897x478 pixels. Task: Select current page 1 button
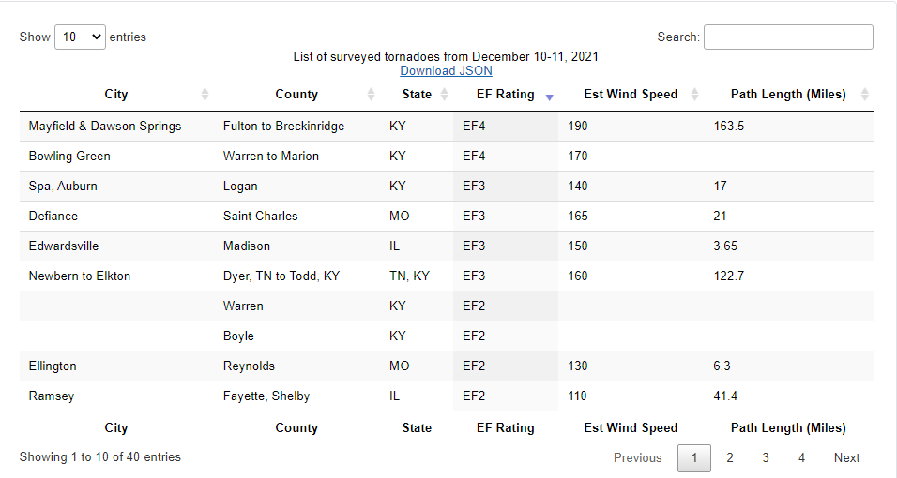pos(694,458)
